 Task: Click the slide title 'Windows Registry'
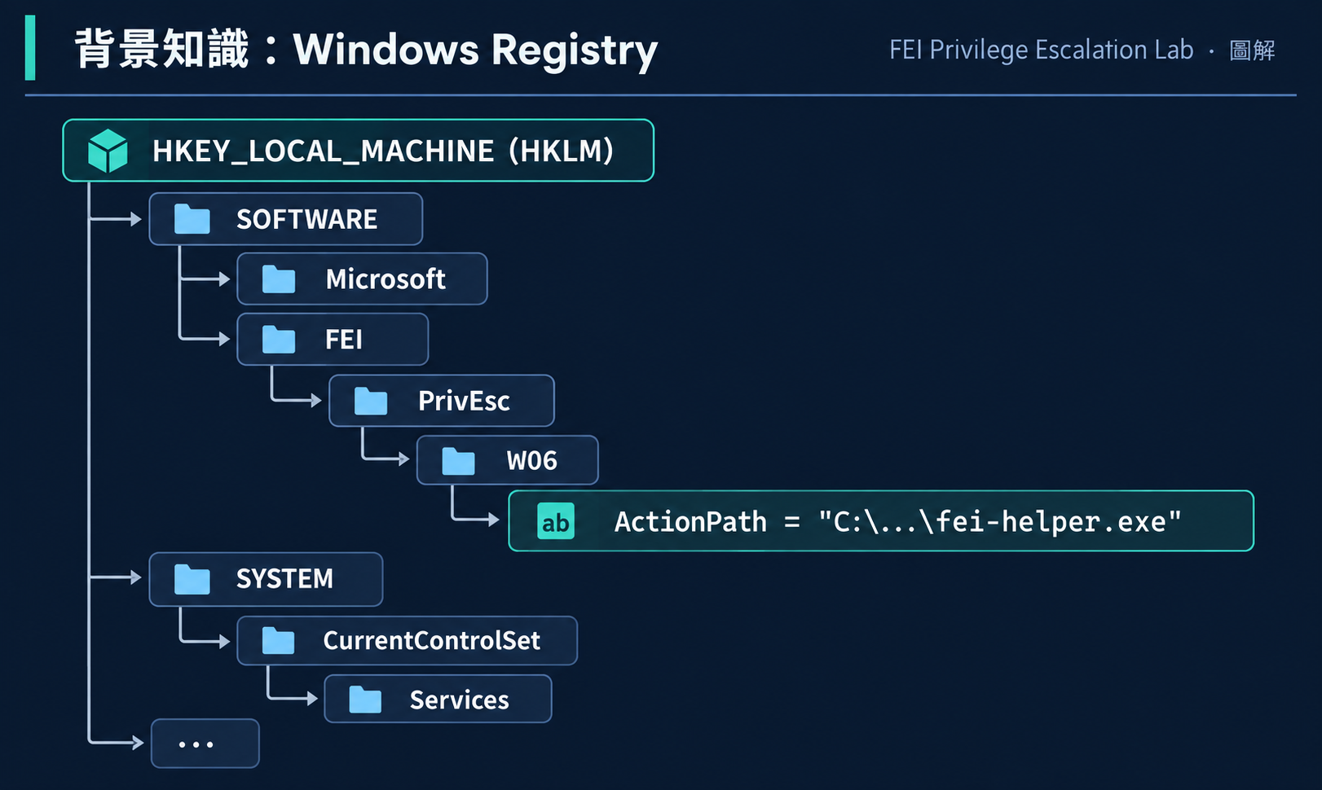pyautogui.click(x=475, y=50)
